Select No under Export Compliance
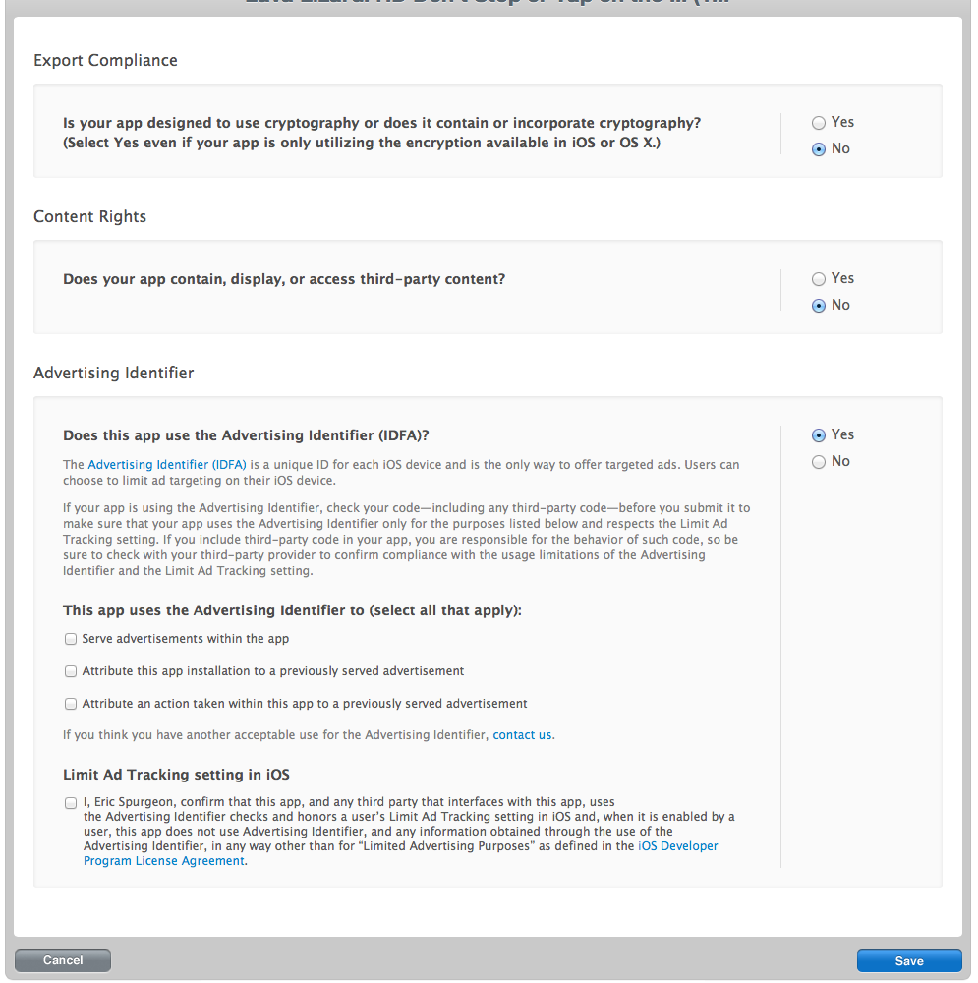 pos(818,149)
